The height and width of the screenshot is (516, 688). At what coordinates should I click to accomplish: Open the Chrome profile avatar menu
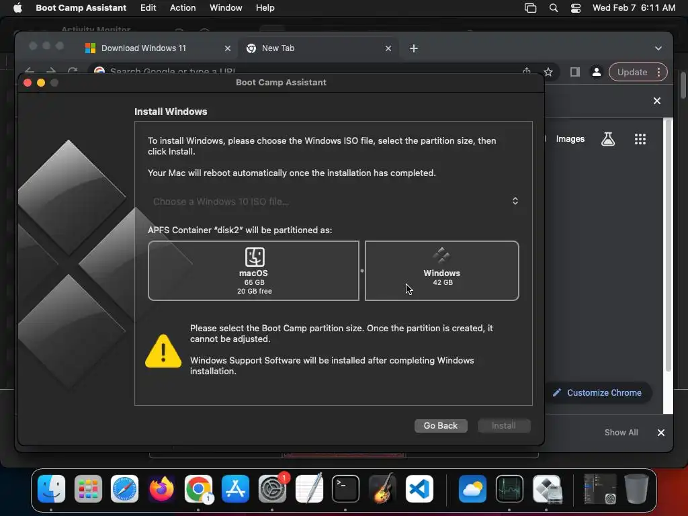pyautogui.click(x=596, y=72)
